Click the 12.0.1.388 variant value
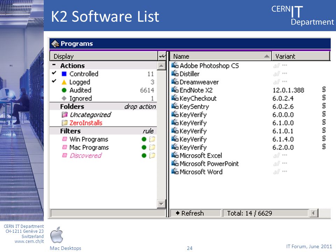Image resolution: width=336 pixels, height=252 pixels. (x=288, y=90)
